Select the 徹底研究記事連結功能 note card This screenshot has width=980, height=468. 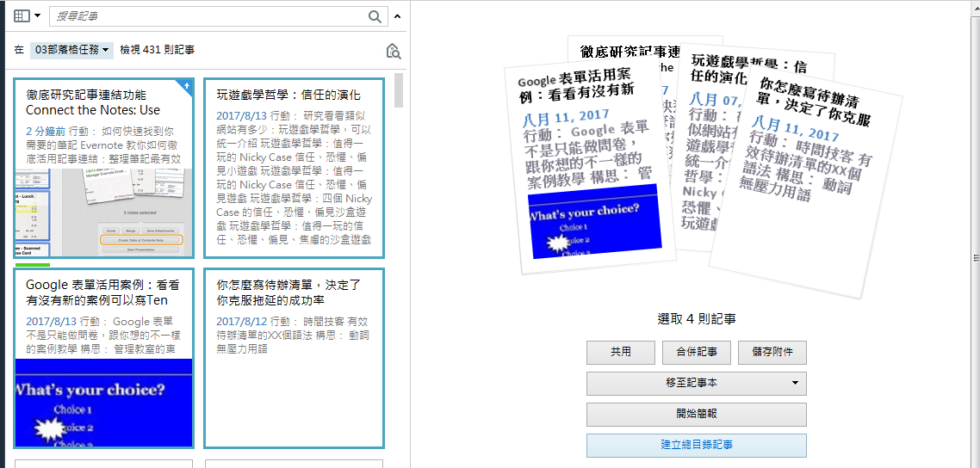coord(103,168)
